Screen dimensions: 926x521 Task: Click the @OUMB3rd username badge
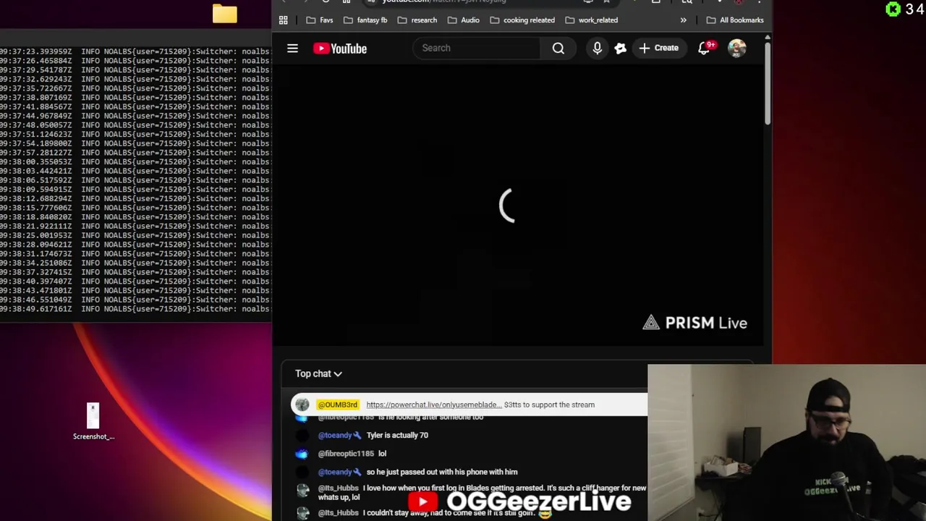(x=338, y=404)
